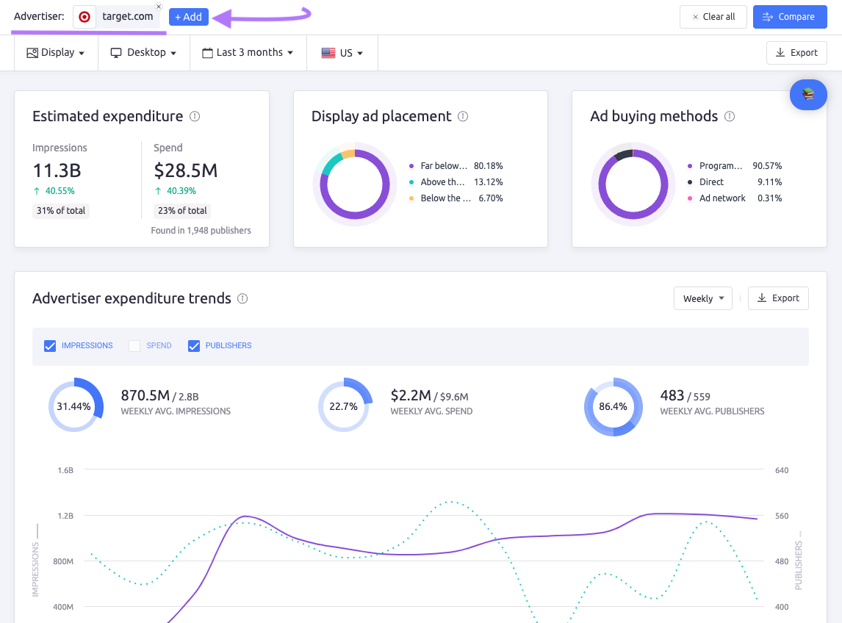Click the 40.39% spend growth indicator
The image size is (842, 623).
pyautogui.click(x=175, y=191)
